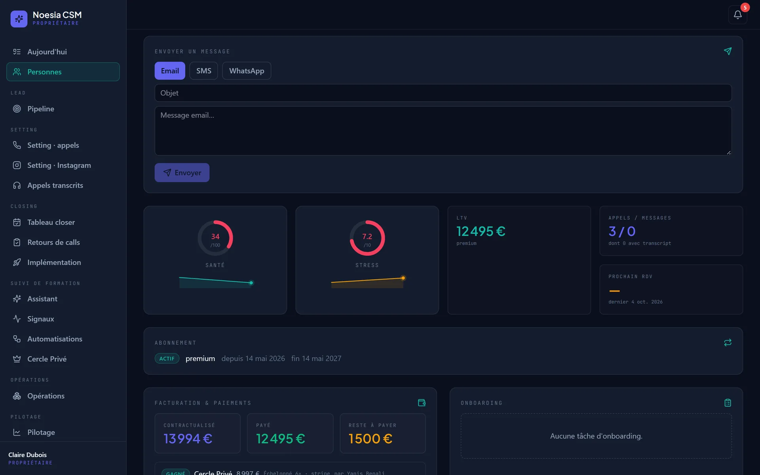Open Setting · Instagram icon

(17, 165)
